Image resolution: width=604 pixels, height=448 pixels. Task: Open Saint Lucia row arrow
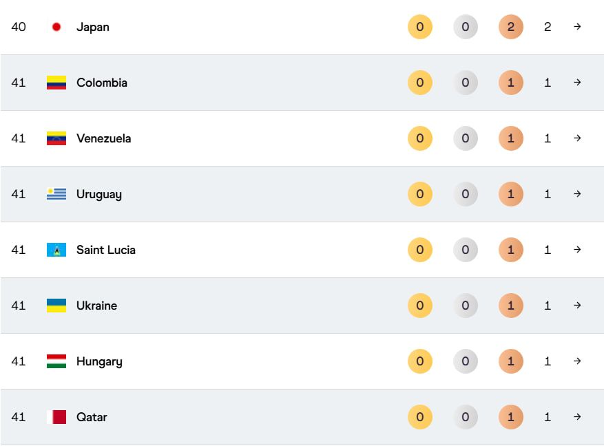click(x=577, y=250)
